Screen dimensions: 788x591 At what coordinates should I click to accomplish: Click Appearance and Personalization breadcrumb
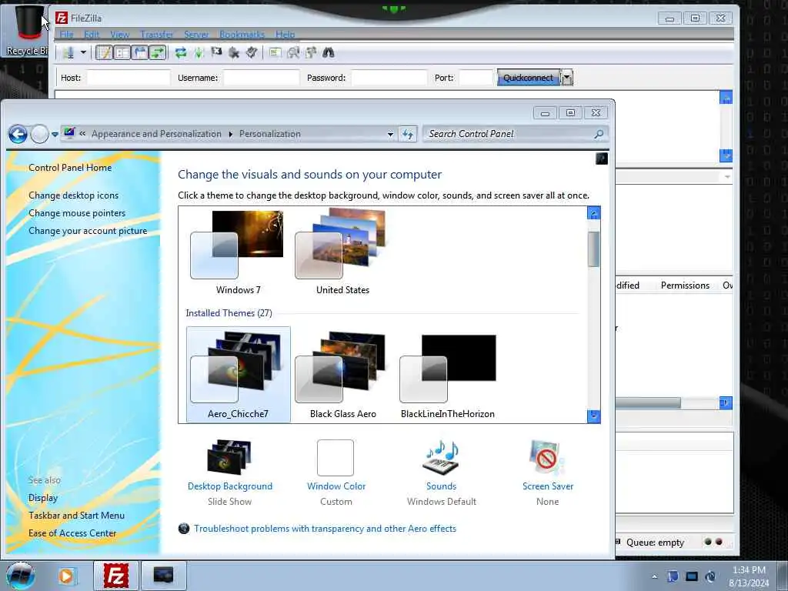pyautogui.click(x=156, y=134)
